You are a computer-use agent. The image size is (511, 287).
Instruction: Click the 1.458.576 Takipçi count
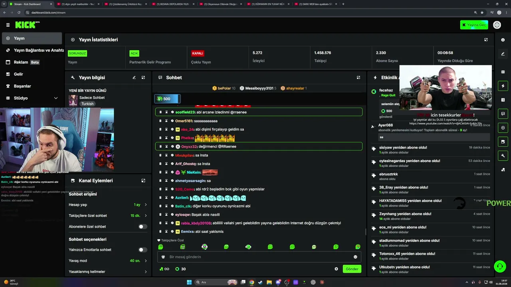pos(323,57)
